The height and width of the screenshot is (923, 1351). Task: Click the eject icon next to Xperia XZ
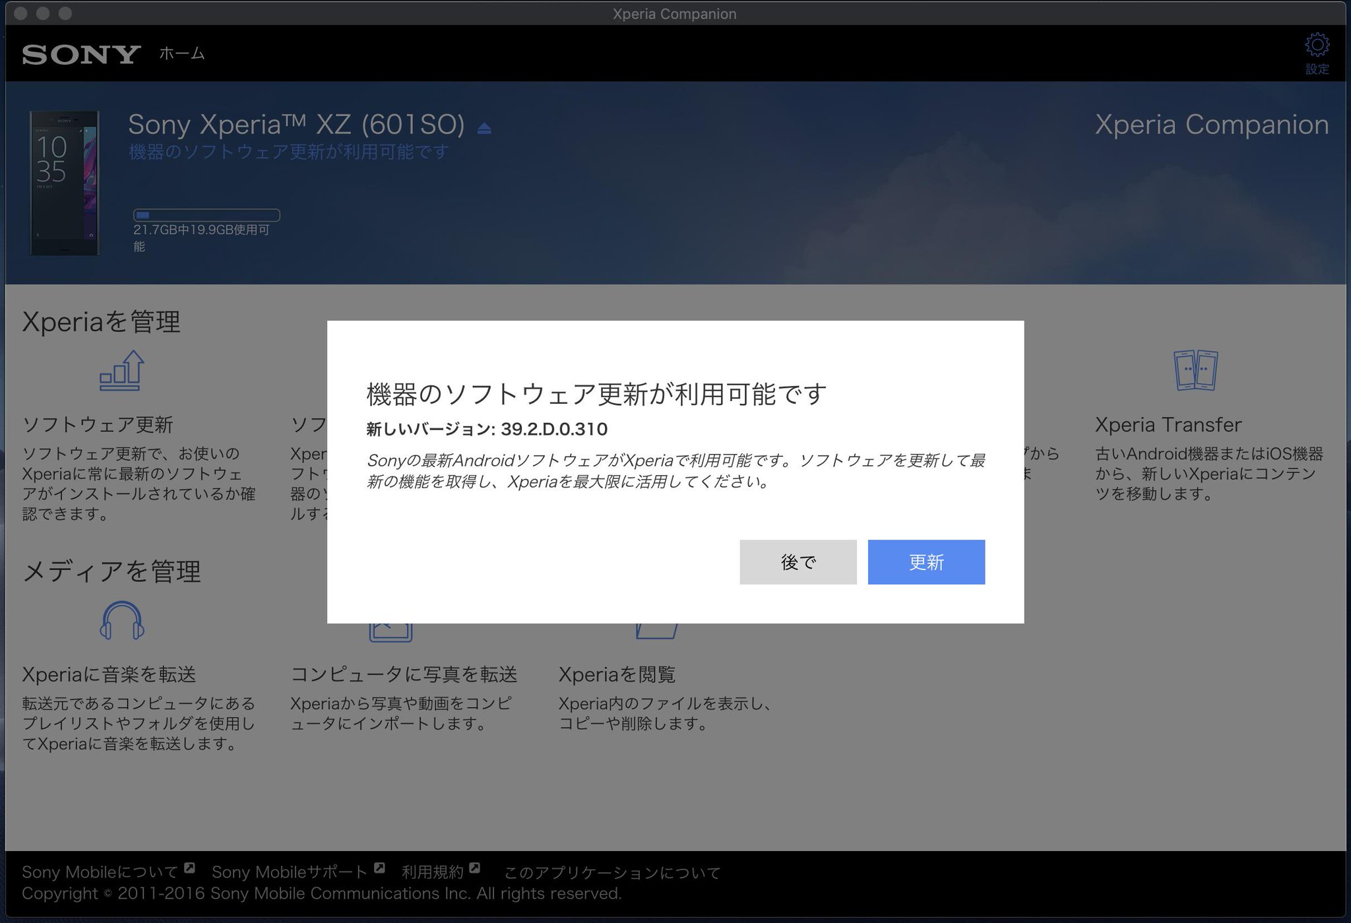(484, 129)
